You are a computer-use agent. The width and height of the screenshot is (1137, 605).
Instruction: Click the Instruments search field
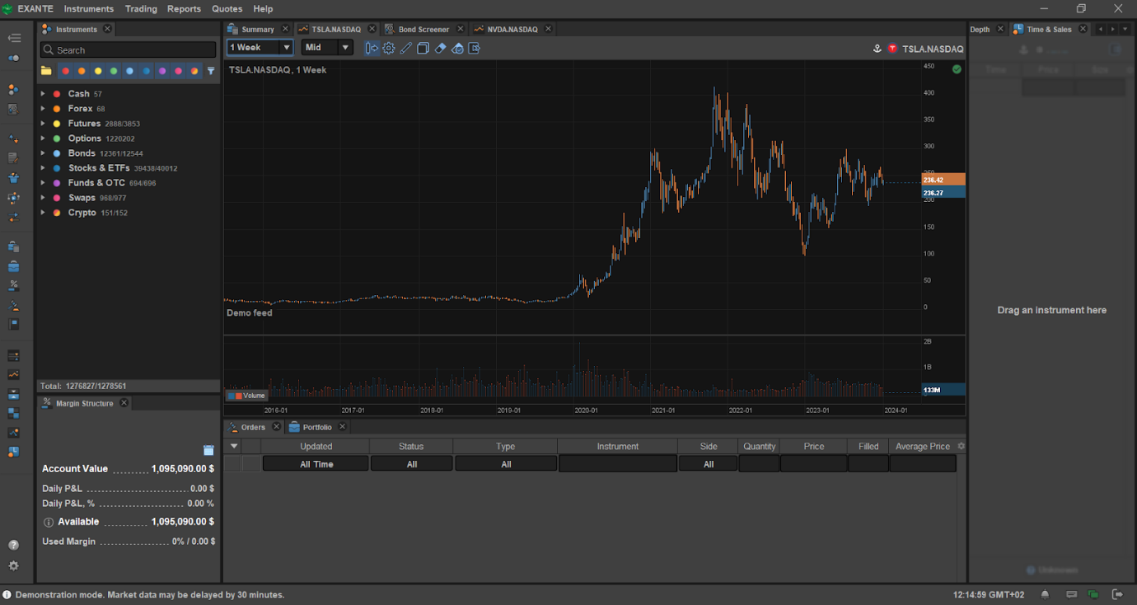(x=129, y=50)
